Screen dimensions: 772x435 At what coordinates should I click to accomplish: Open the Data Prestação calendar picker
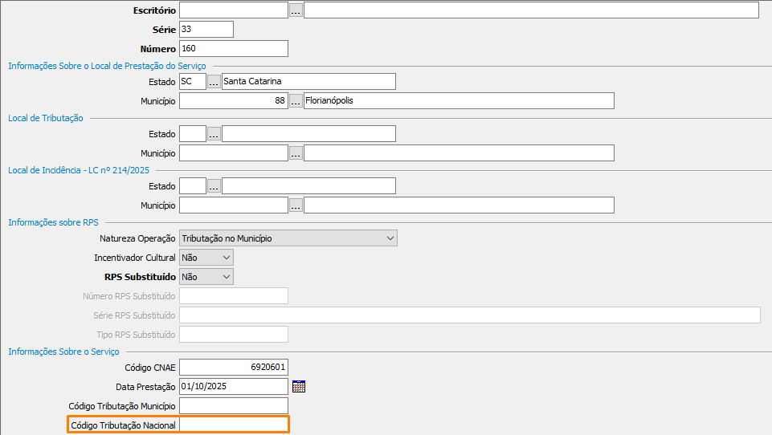pos(299,386)
